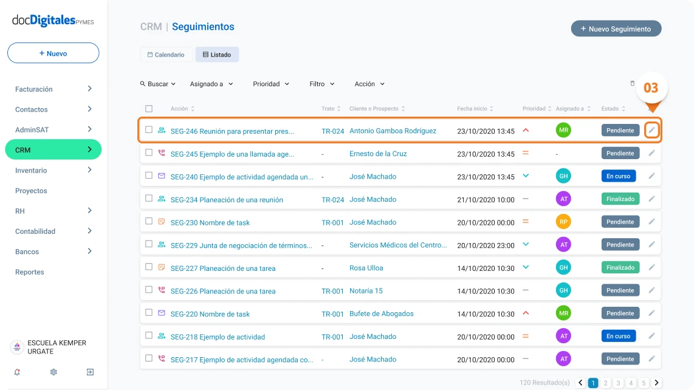Click GH avatar on SEG-240 row
Screen dimensions: 694x390
[x=563, y=176]
